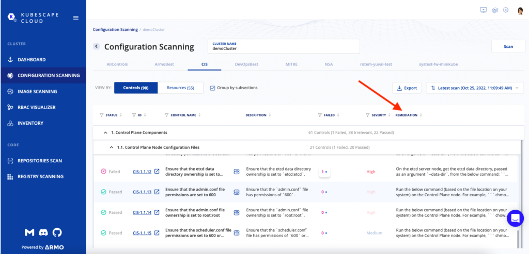The height and width of the screenshot is (254, 529).
Task: Click the Dashboard anchor icon
Action: pos(10,60)
